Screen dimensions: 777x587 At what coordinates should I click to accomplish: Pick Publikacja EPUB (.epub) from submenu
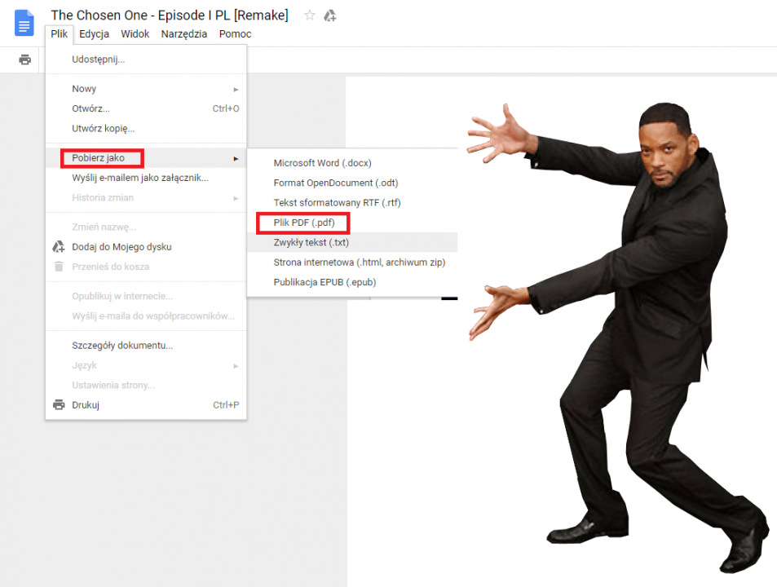pyautogui.click(x=324, y=282)
